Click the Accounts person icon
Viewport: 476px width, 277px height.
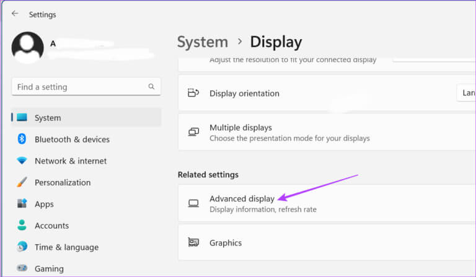click(22, 226)
